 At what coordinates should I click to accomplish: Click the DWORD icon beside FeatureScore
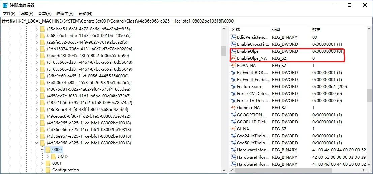[233, 87]
